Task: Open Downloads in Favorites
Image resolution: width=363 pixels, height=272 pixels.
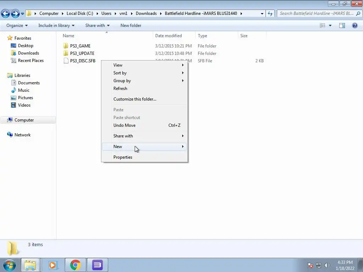Action: click(28, 53)
